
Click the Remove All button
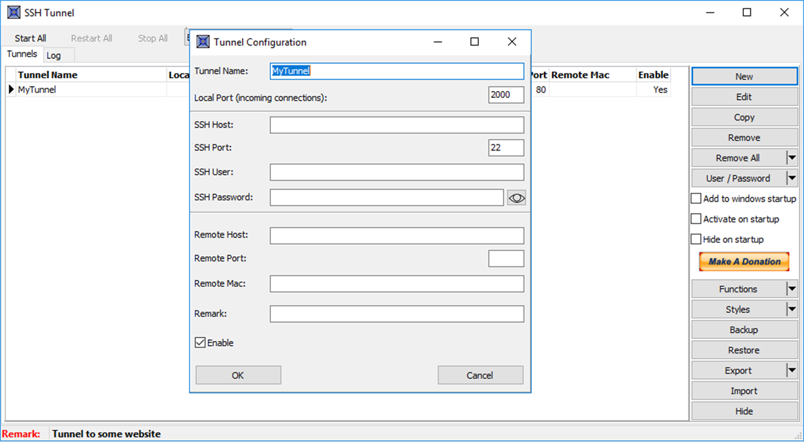tap(738, 158)
